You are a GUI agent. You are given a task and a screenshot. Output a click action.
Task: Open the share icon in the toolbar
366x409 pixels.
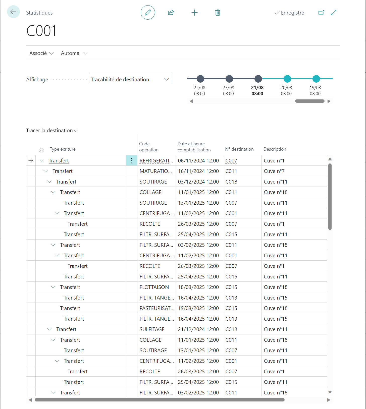(171, 13)
